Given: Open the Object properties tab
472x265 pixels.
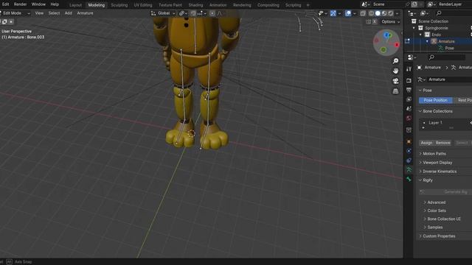Looking at the screenshot, I should click(x=409, y=141).
